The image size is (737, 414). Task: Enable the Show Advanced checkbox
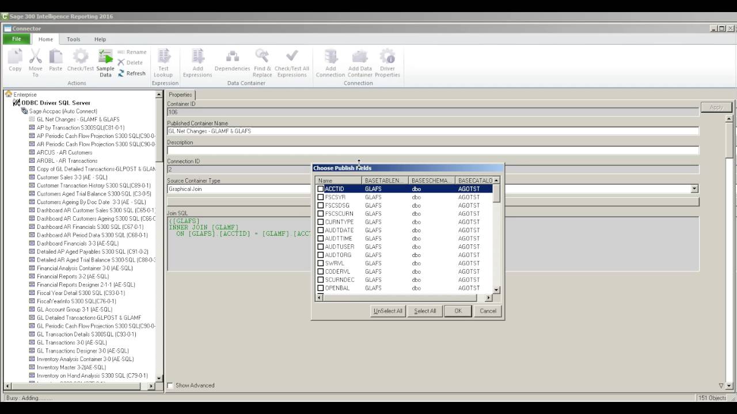(x=170, y=385)
